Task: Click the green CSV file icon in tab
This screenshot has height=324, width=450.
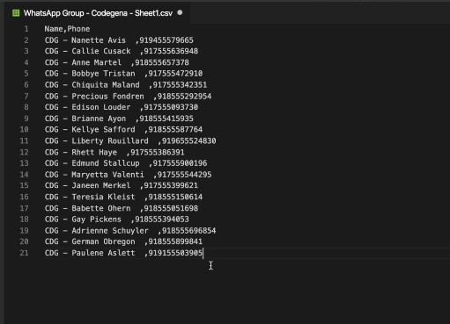Action: click(16, 13)
